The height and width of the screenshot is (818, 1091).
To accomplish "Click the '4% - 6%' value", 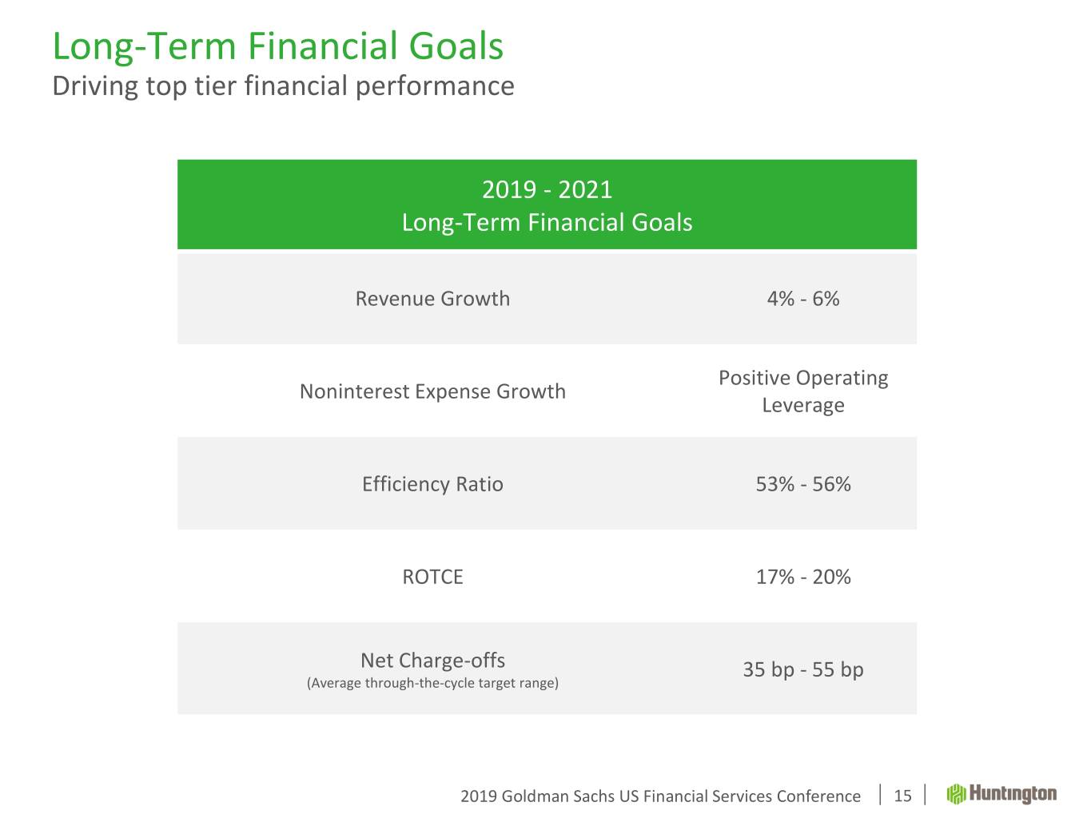I will pyautogui.click(x=803, y=299).
